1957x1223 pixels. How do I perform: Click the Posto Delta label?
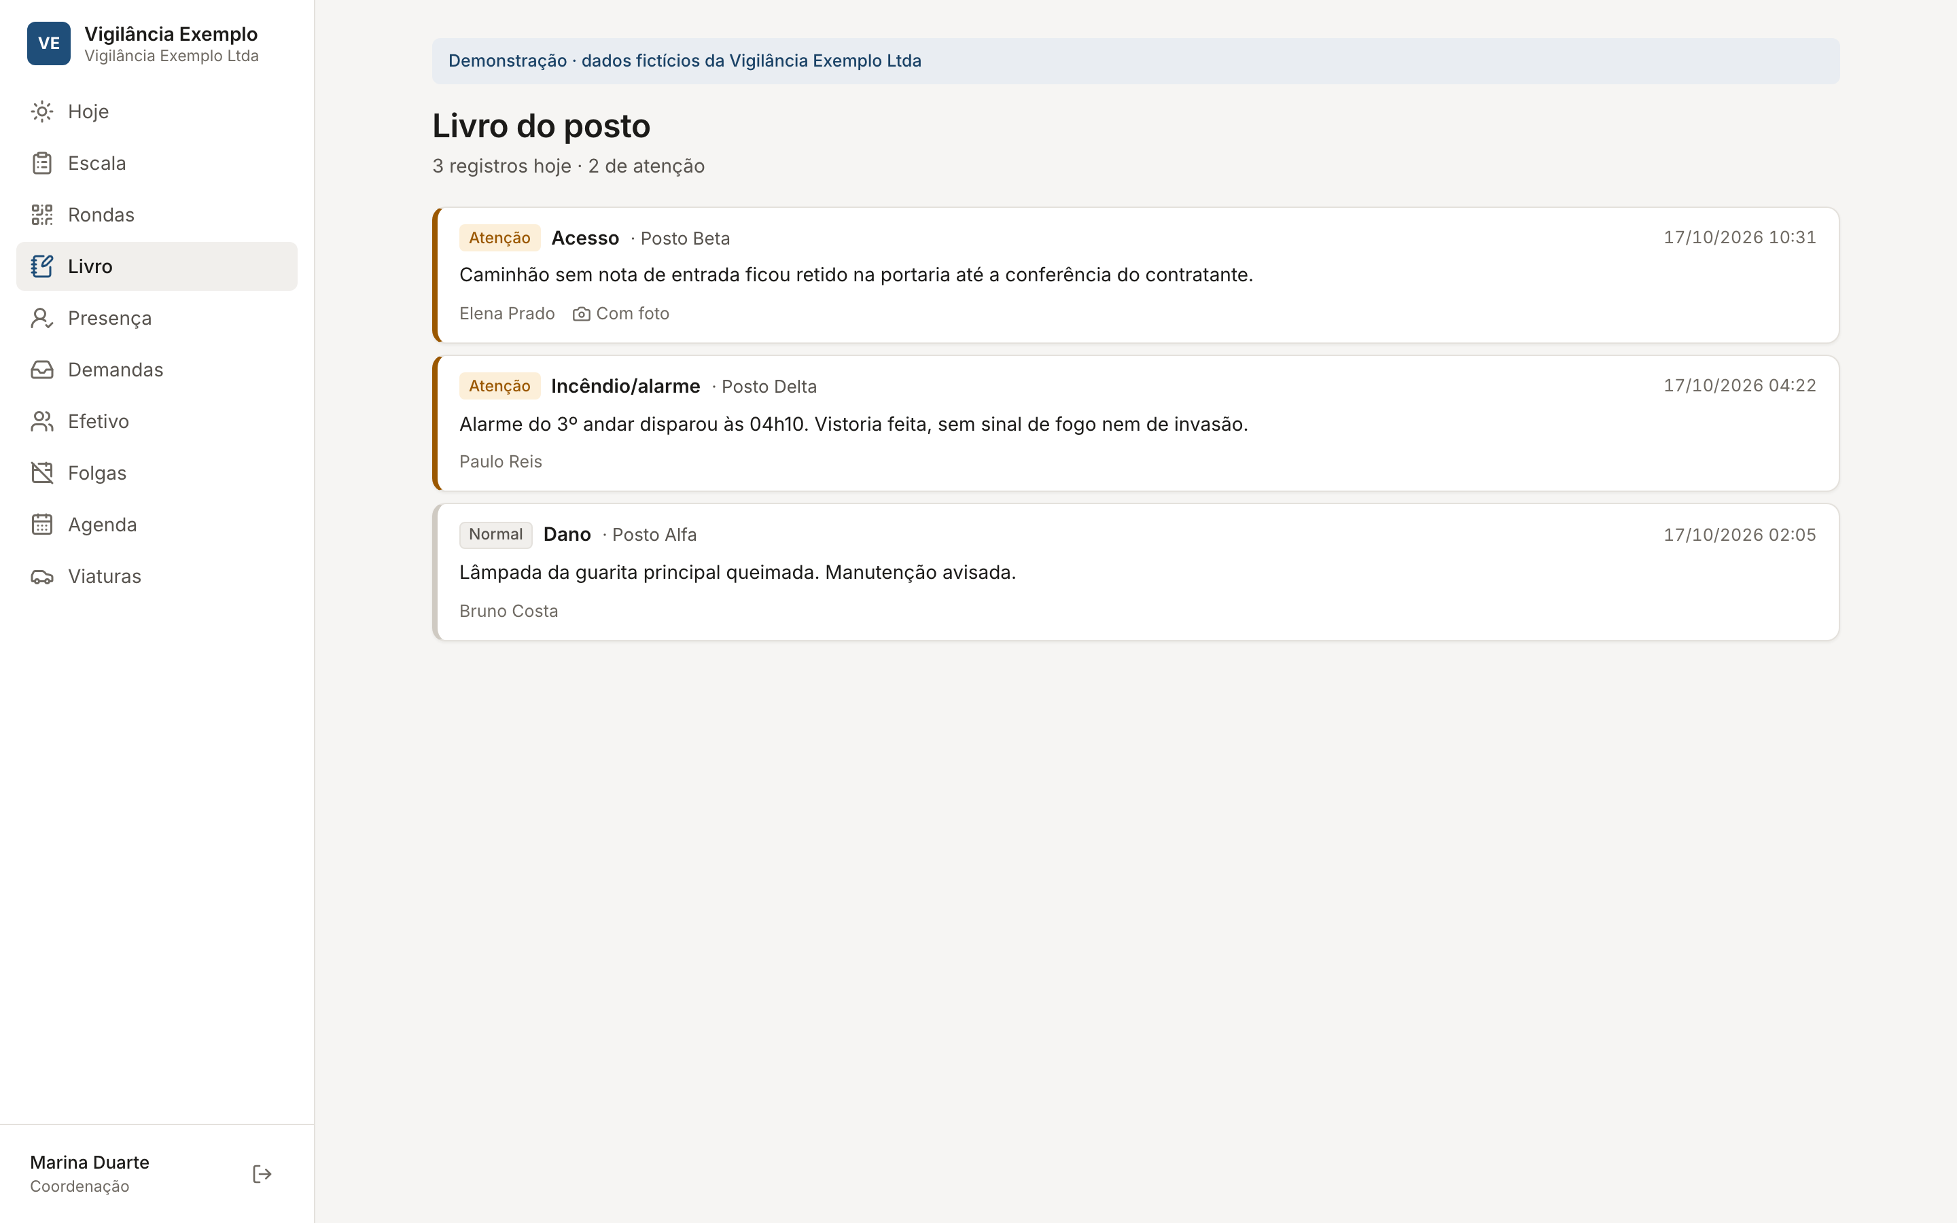click(769, 387)
